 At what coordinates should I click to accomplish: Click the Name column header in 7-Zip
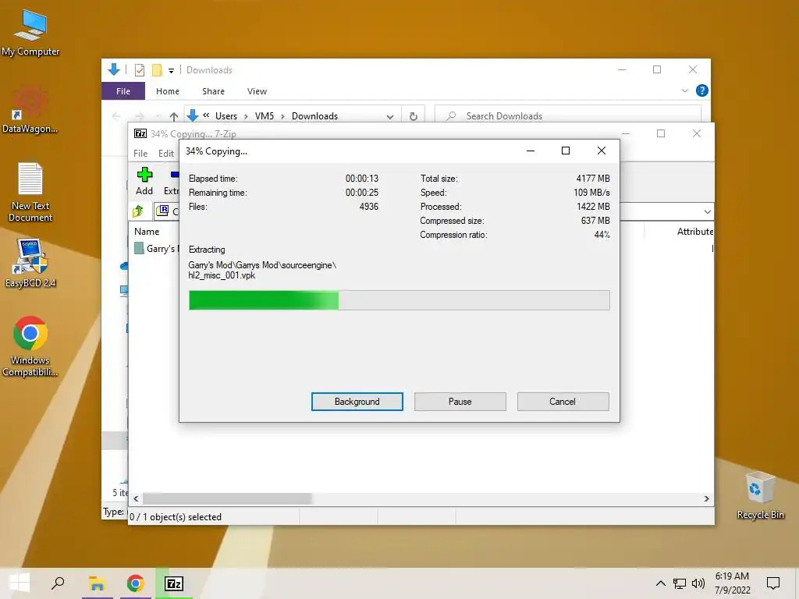pyautogui.click(x=147, y=231)
